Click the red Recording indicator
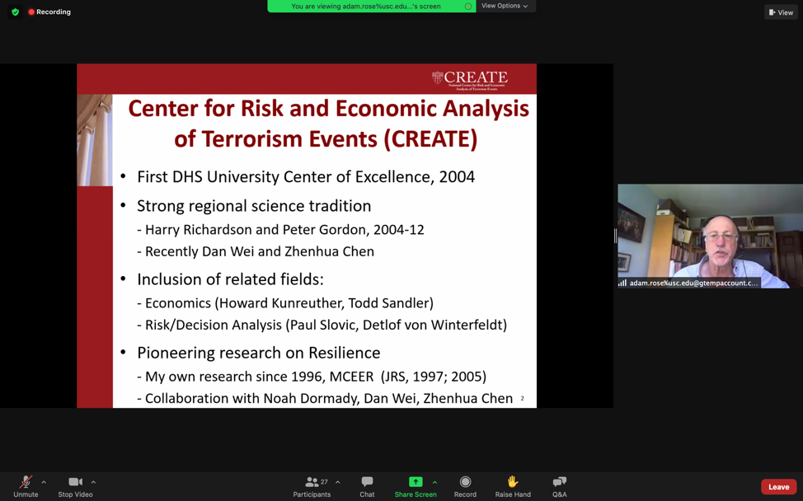This screenshot has width=803, height=501. (49, 12)
